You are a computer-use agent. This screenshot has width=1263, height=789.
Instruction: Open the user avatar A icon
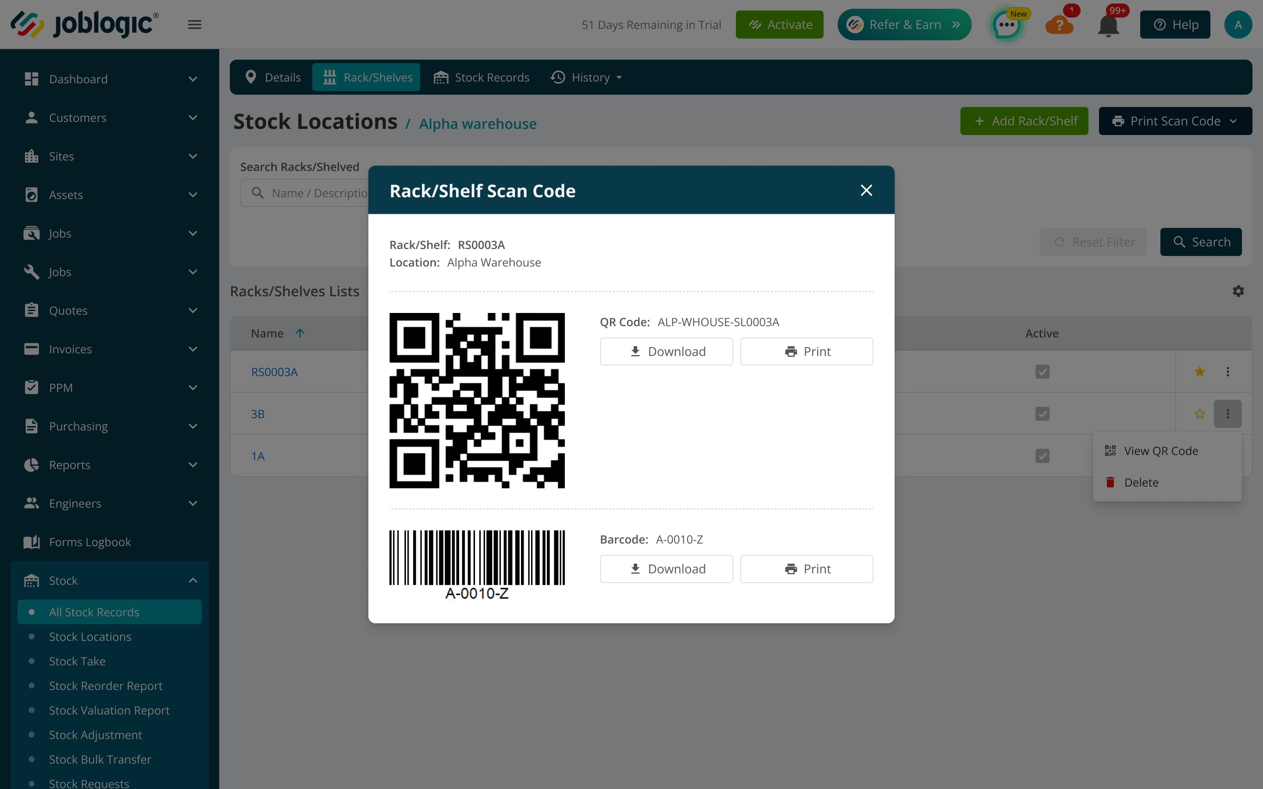pyautogui.click(x=1238, y=25)
